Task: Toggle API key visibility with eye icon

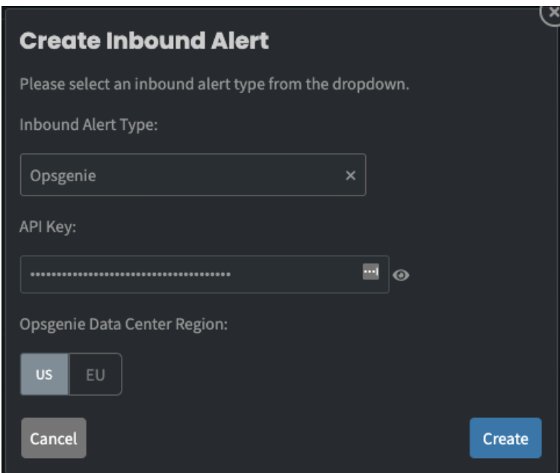Action: pyautogui.click(x=401, y=275)
